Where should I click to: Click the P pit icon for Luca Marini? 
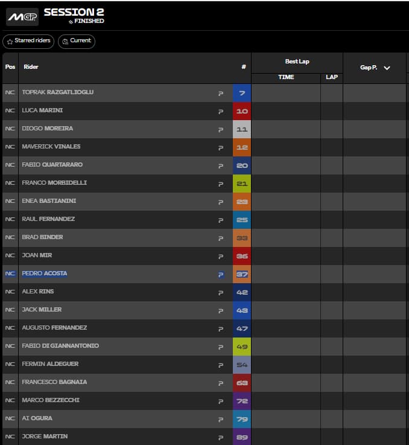(x=221, y=112)
